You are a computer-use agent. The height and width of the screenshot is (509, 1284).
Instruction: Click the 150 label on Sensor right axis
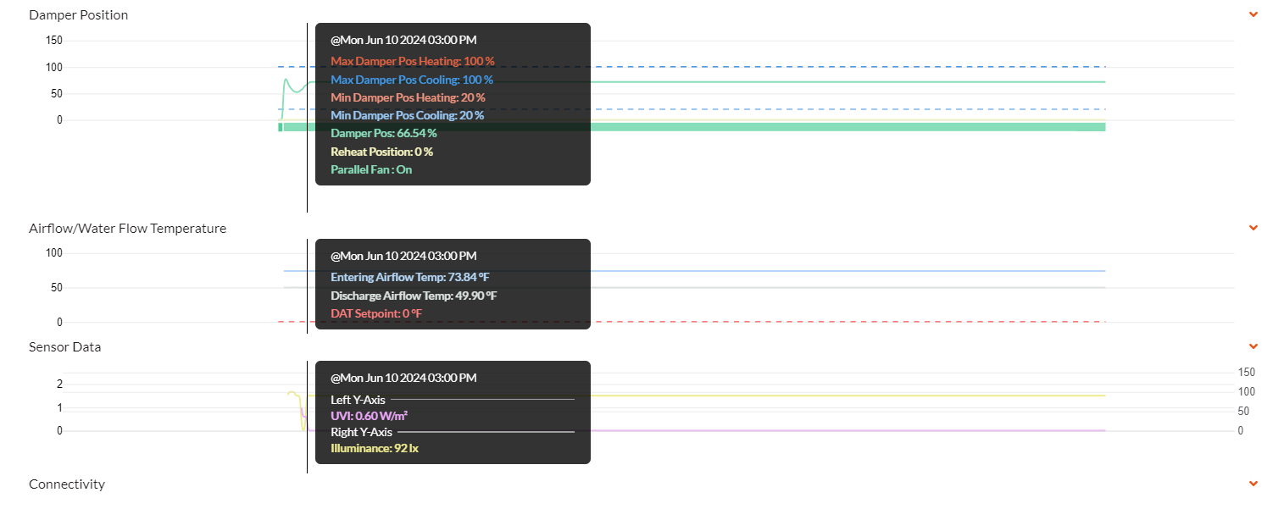(1246, 372)
